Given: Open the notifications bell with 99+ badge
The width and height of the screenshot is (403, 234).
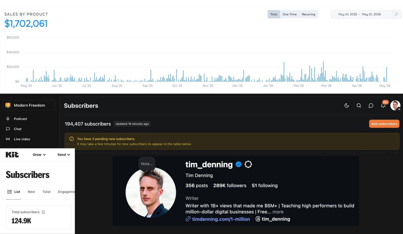Looking at the screenshot, I should pyautogui.click(x=383, y=105).
